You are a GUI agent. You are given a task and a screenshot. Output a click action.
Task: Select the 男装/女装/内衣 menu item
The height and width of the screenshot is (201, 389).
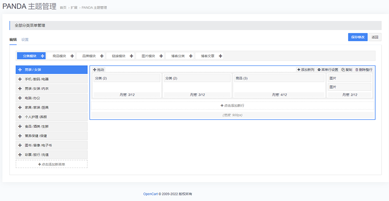coord(51,89)
